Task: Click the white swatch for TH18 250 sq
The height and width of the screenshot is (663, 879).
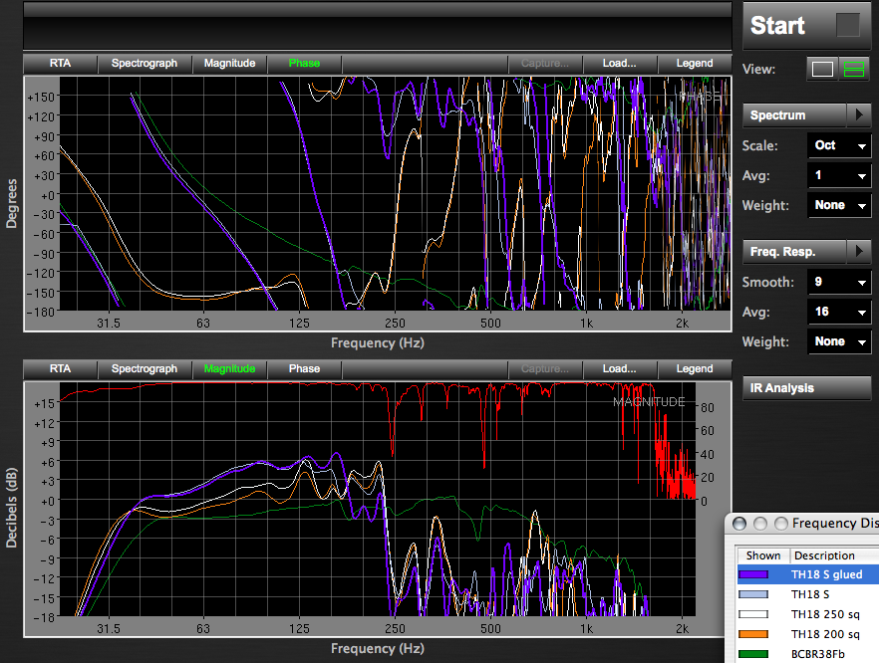Action: click(x=752, y=614)
